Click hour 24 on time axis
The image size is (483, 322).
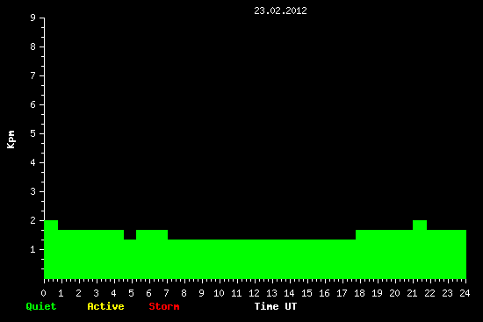[465, 293]
